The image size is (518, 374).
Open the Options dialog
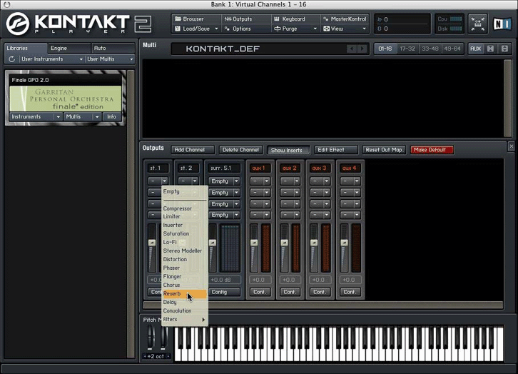(x=245, y=29)
